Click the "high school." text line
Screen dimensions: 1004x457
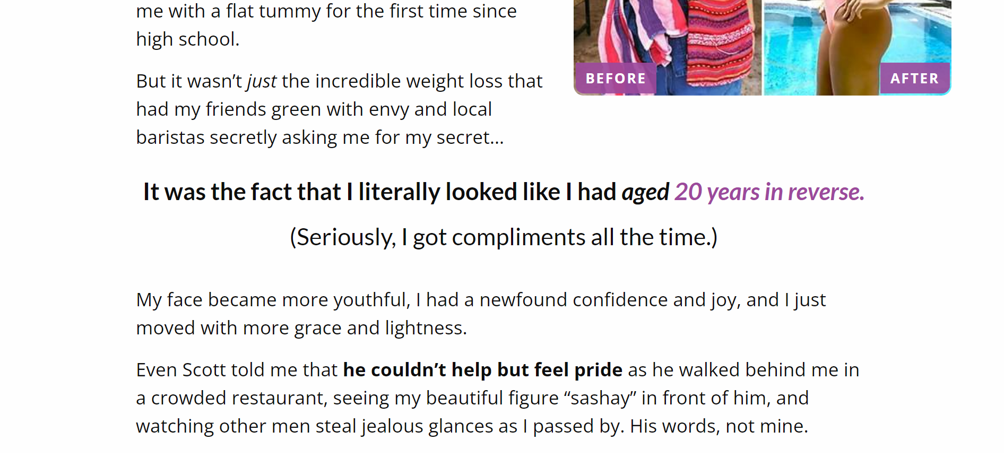point(188,39)
